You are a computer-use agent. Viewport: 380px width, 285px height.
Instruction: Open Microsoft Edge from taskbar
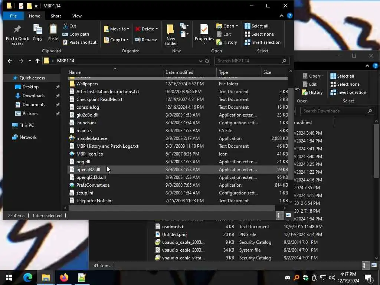(x=27, y=278)
